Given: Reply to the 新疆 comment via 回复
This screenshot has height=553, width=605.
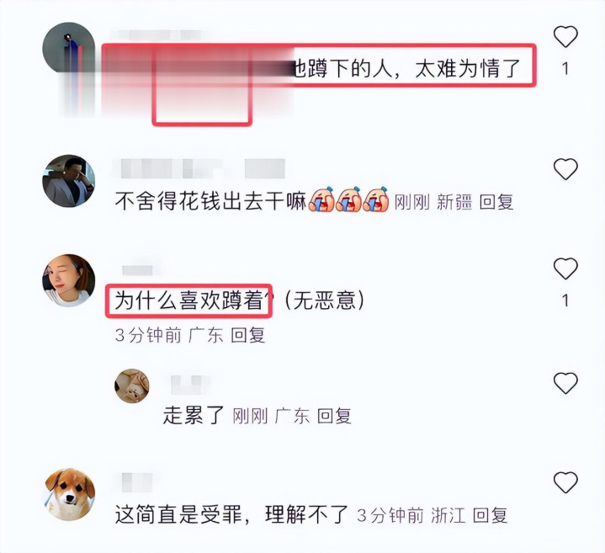Looking at the screenshot, I should 496,202.
